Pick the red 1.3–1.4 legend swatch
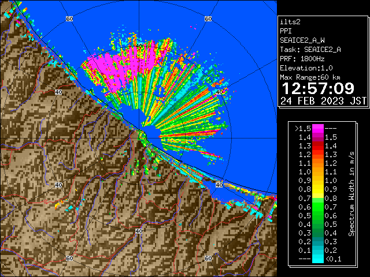Viewport: 370px width, 277px height. (x=318, y=146)
